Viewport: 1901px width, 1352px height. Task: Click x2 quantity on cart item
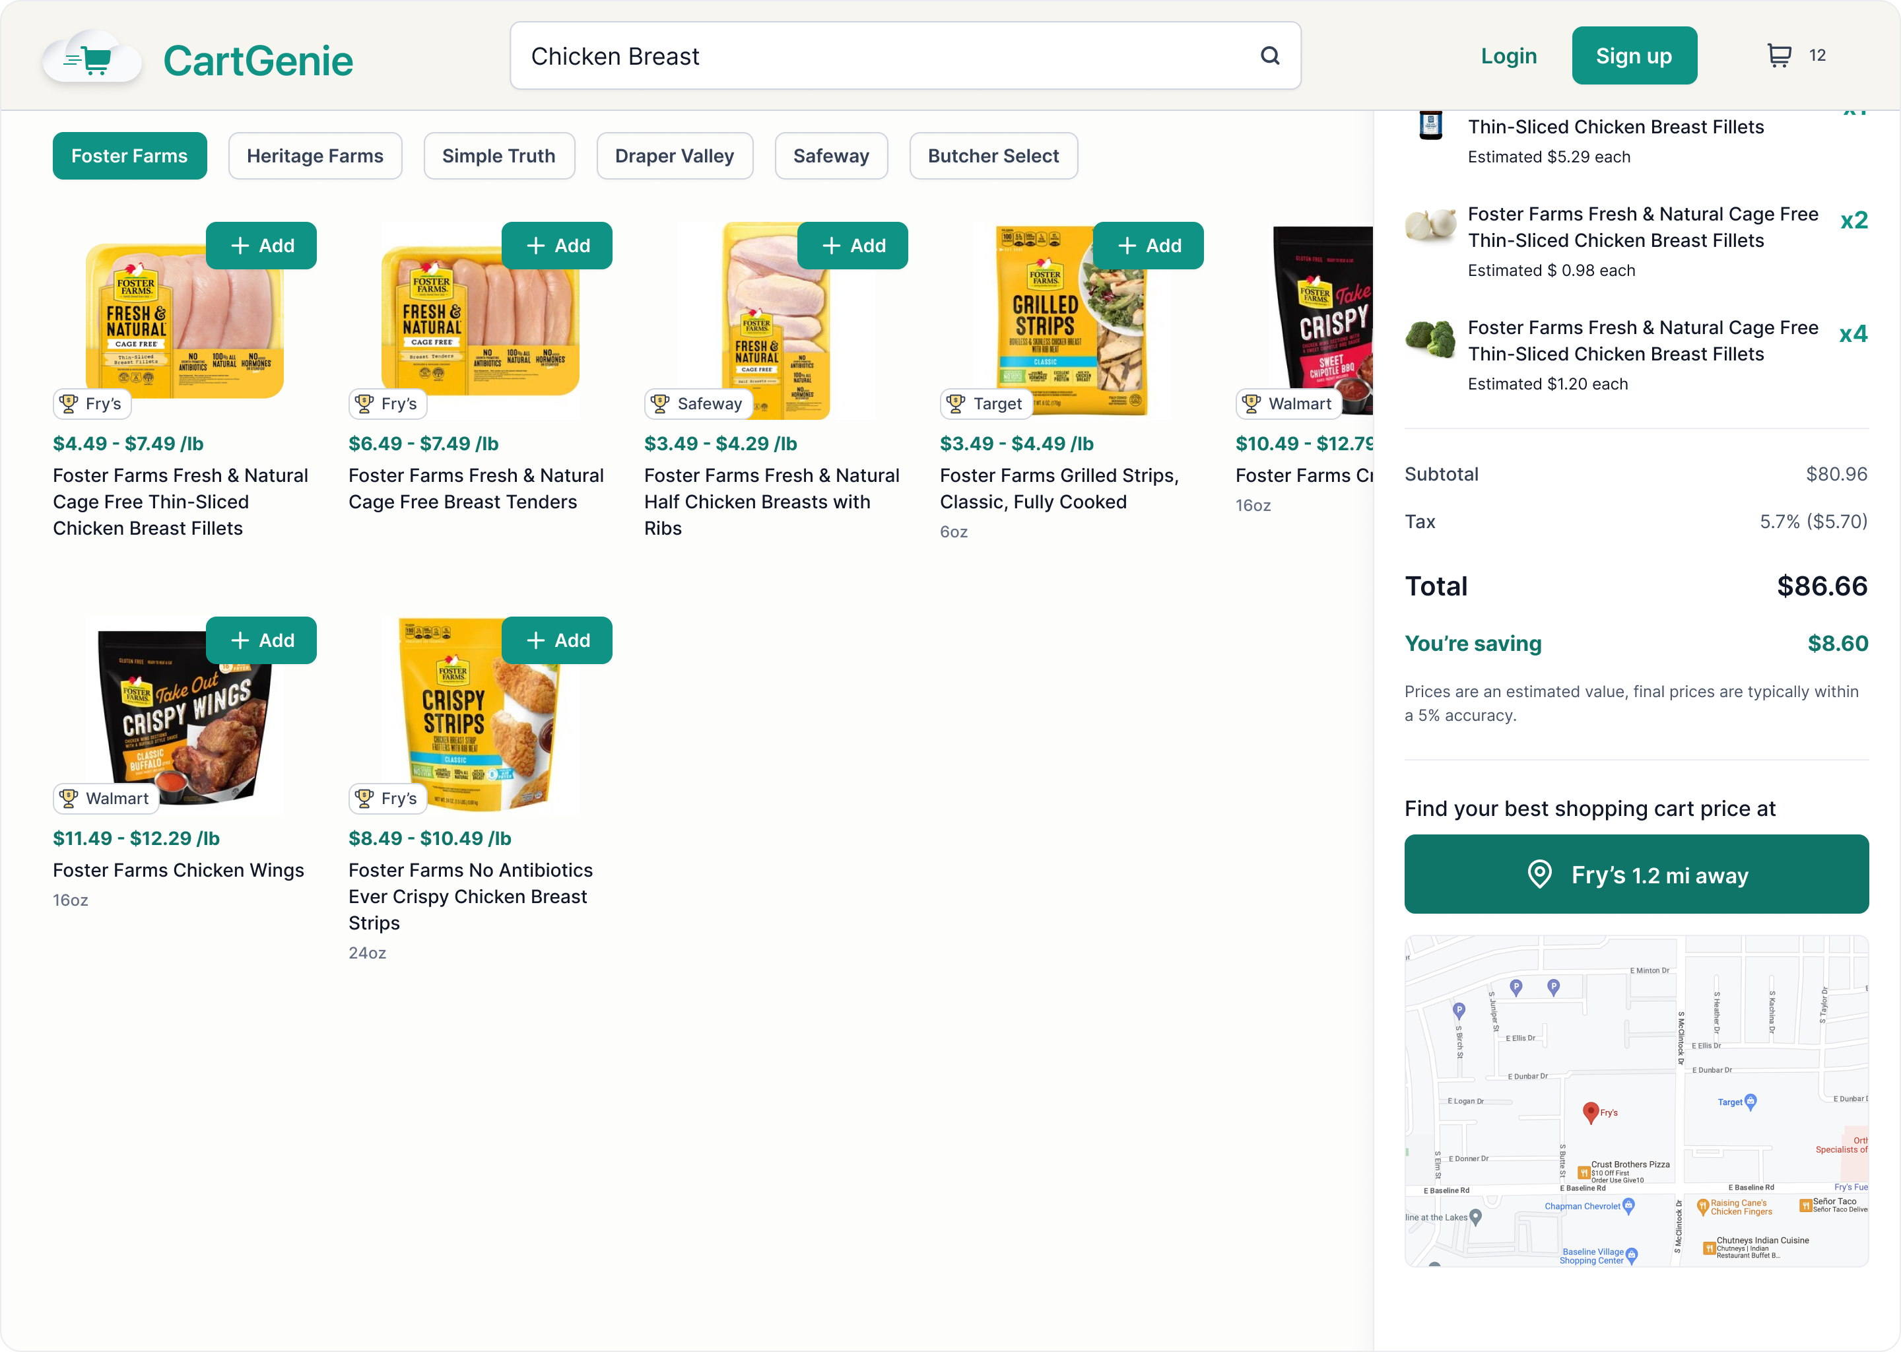pos(1853,220)
